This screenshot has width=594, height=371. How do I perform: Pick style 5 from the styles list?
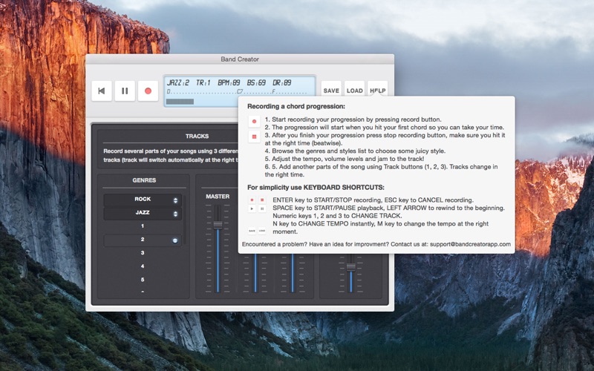(143, 280)
